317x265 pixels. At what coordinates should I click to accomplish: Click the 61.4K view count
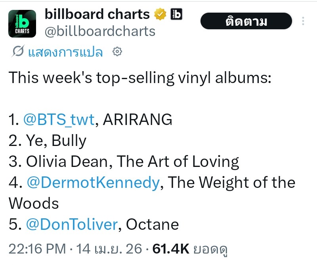(170, 249)
